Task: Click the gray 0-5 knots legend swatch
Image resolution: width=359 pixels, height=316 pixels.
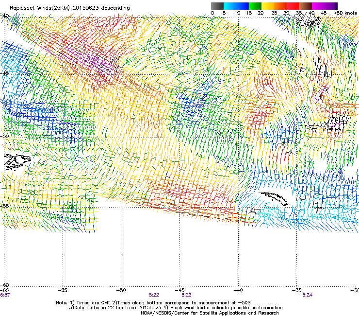Action: point(217,6)
